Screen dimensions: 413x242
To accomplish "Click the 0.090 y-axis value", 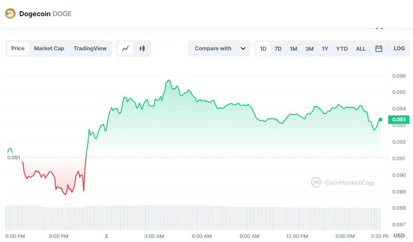I will pyautogui.click(x=399, y=175).
